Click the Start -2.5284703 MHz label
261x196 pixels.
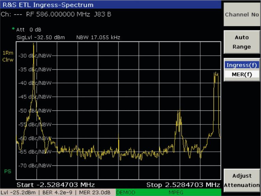[x=56, y=185]
